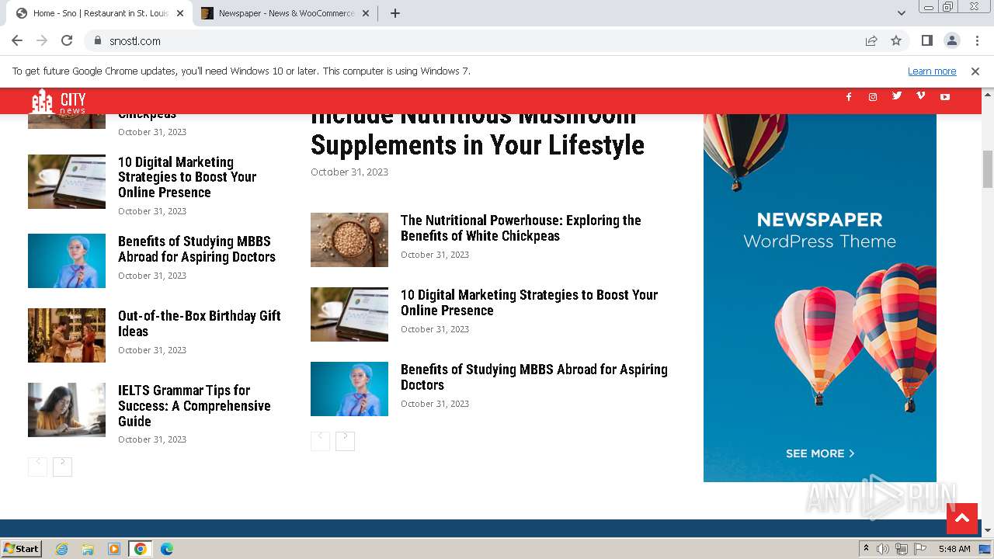Open the volume control in system tray
The image size is (994, 559).
click(x=883, y=549)
